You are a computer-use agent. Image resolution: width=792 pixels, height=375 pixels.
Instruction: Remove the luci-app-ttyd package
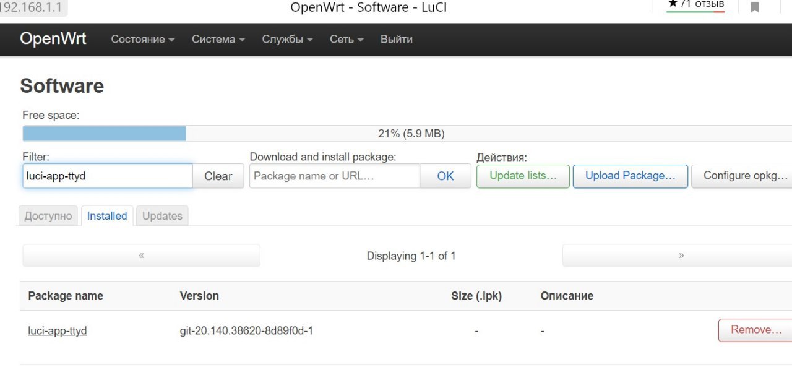755,330
